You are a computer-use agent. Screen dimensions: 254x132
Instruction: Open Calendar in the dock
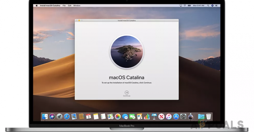point(89,116)
